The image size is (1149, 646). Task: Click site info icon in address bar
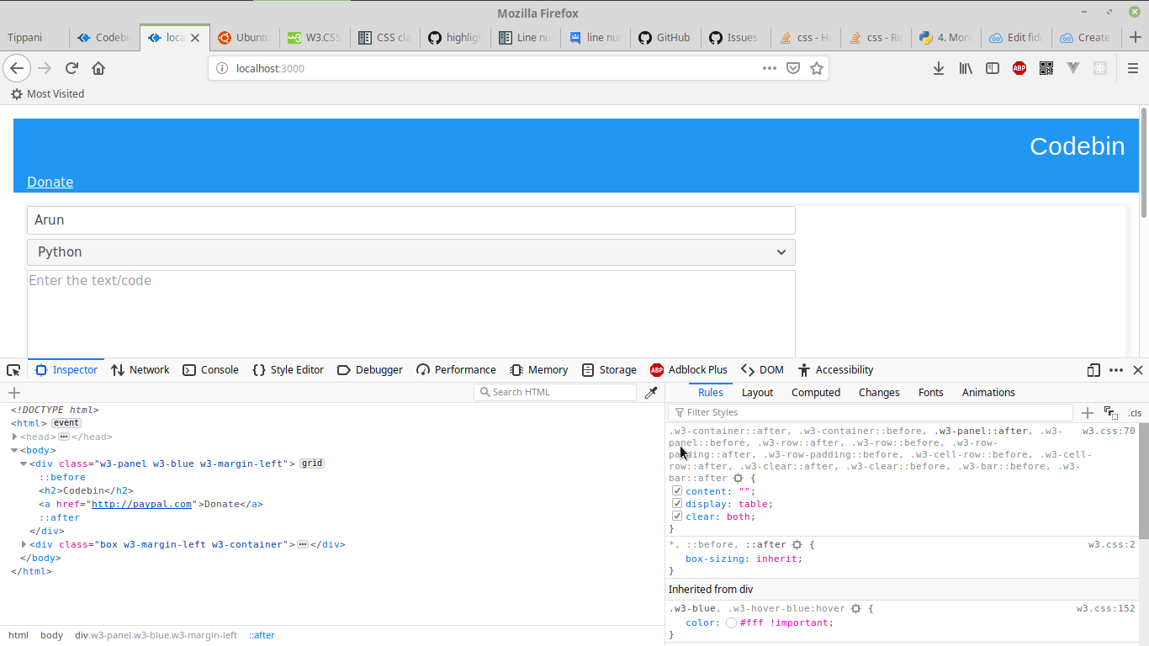click(x=222, y=68)
